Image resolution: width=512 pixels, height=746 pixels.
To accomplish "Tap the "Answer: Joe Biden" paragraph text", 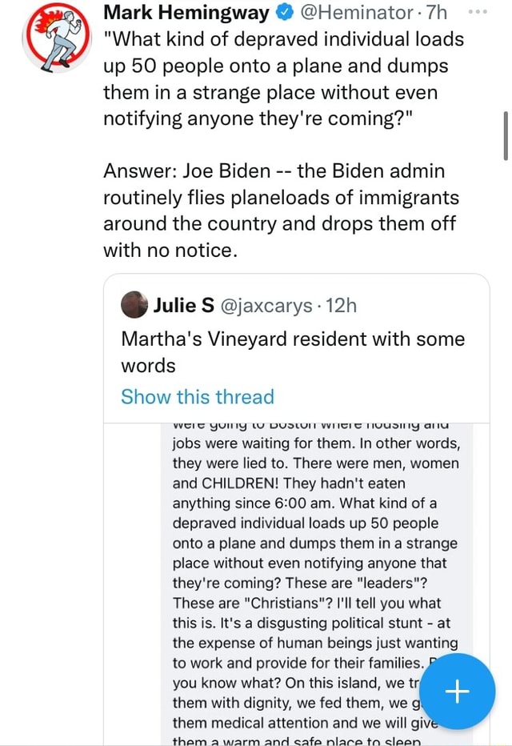I will (280, 211).
